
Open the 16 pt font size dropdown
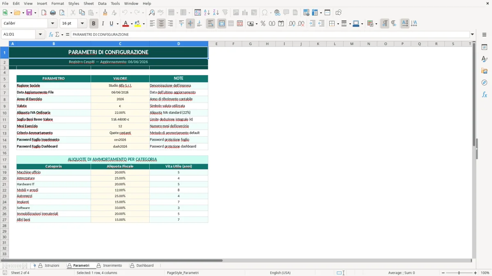click(82, 24)
